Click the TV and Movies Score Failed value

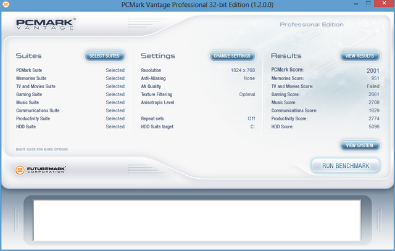click(x=373, y=86)
